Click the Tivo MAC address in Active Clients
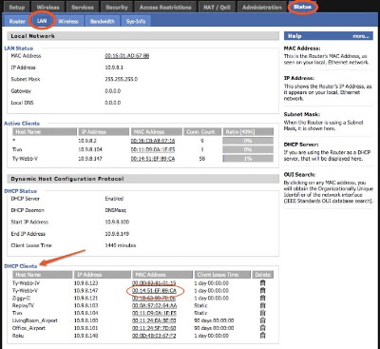380x349 pixels. pos(153,149)
